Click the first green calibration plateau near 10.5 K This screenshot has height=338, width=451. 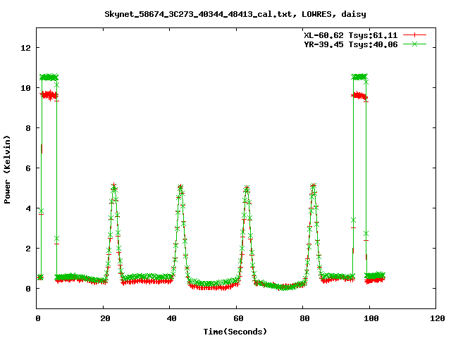click(x=49, y=77)
